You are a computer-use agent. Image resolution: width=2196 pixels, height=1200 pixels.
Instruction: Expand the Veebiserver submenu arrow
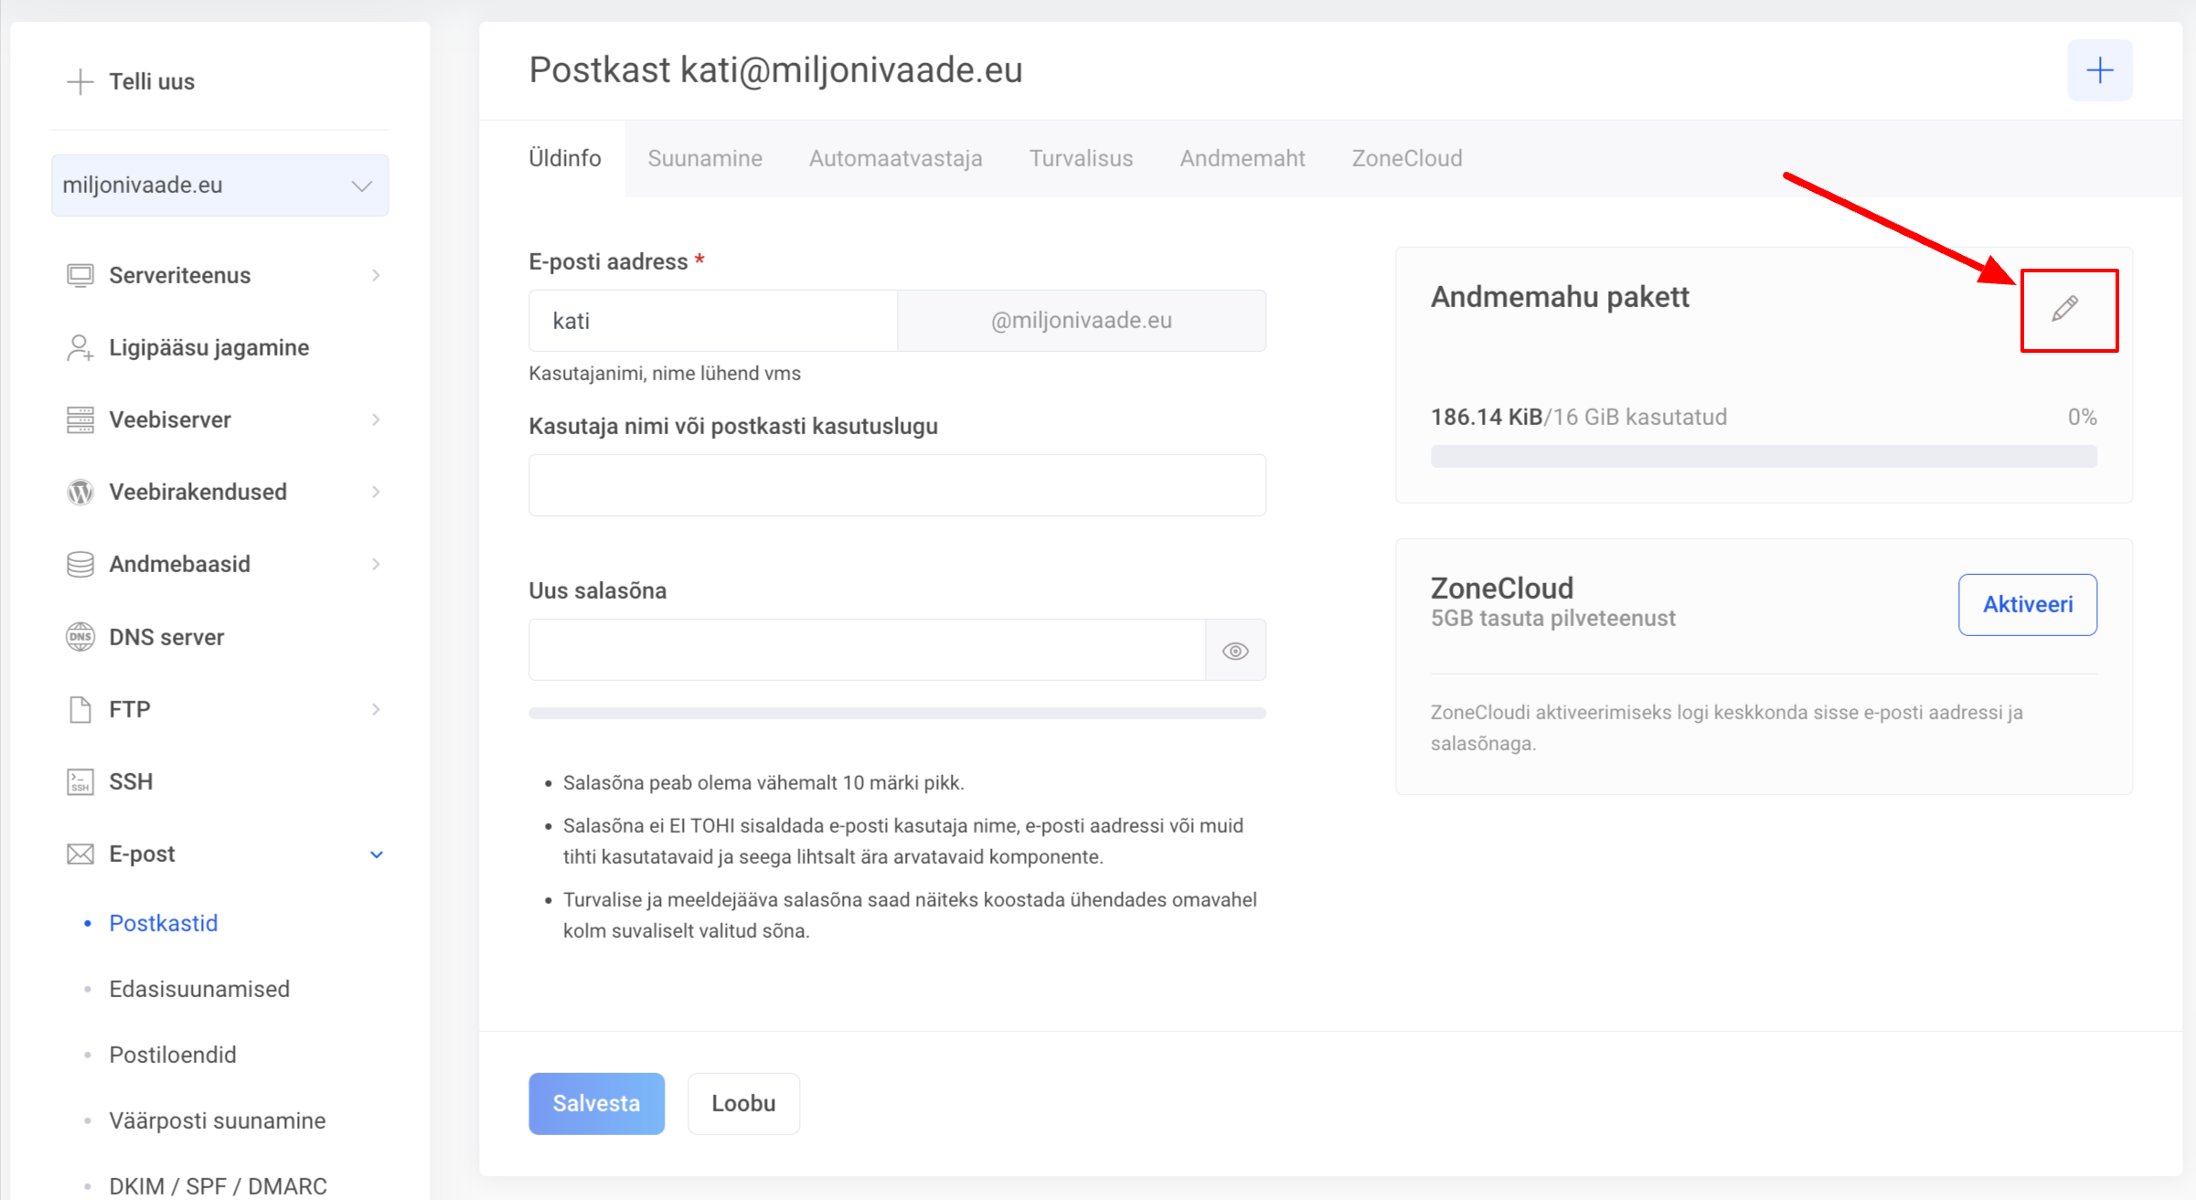(x=376, y=419)
